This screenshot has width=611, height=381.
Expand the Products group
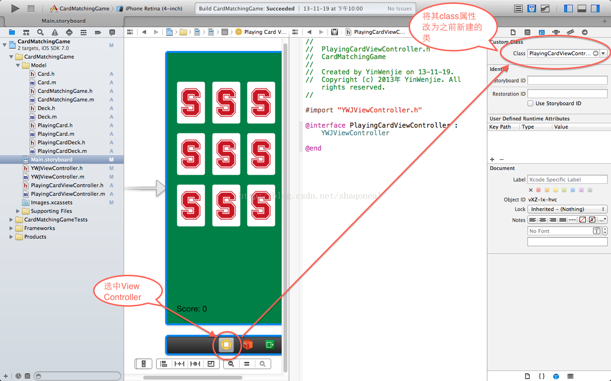pos(11,237)
